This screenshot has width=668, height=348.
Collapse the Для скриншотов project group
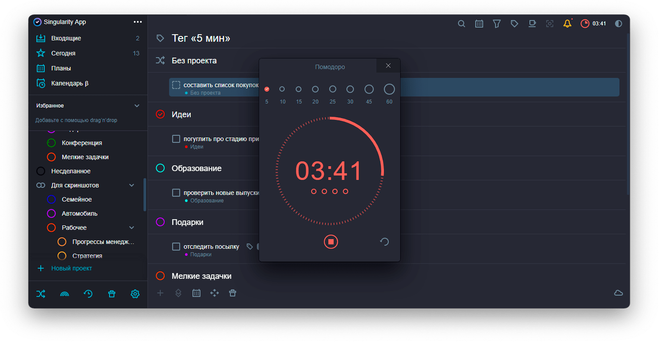pyautogui.click(x=132, y=185)
